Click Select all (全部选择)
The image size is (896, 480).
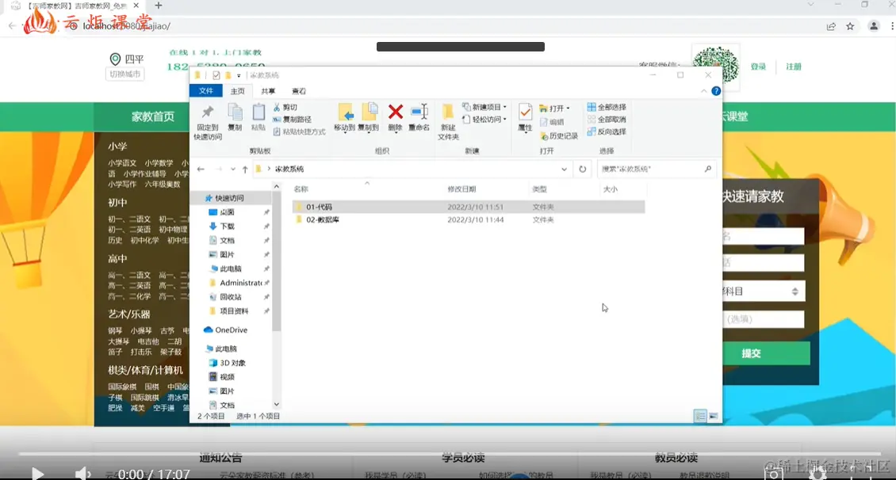pyautogui.click(x=607, y=107)
